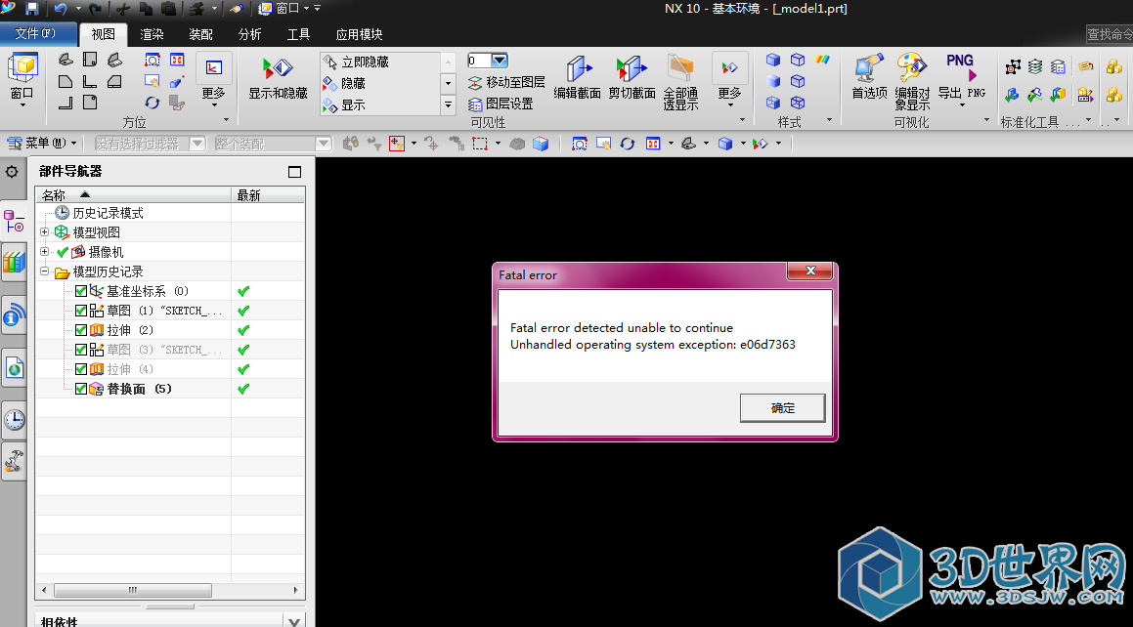Switch to the Application tab
The height and width of the screenshot is (627, 1133).
[x=359, y=34]
